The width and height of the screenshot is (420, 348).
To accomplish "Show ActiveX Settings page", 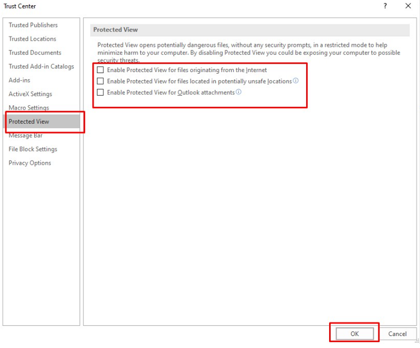I will coord(30,94).
